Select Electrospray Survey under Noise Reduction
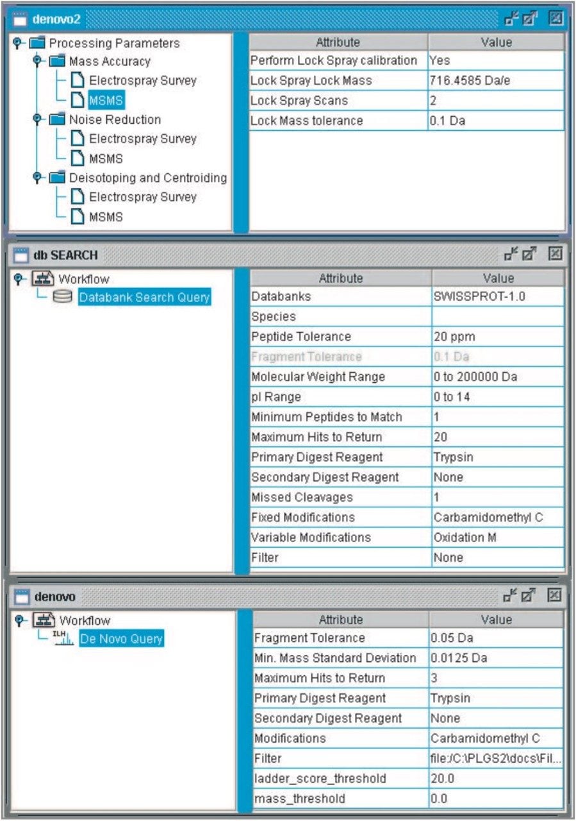The height and width of the screenshot is (821, 576). 142,139
